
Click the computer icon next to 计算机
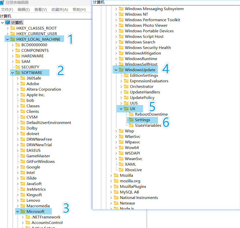click(x=8, y=22)
